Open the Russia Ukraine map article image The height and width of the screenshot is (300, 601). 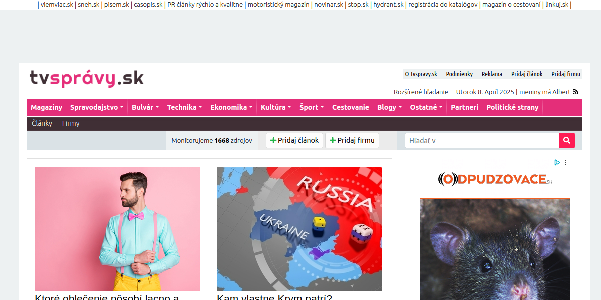tap(299, 229)
